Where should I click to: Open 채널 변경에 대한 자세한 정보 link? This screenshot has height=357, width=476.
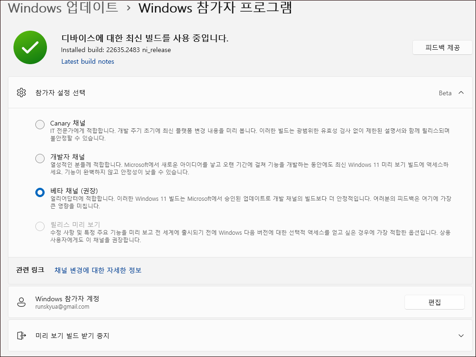click(97, 271)
